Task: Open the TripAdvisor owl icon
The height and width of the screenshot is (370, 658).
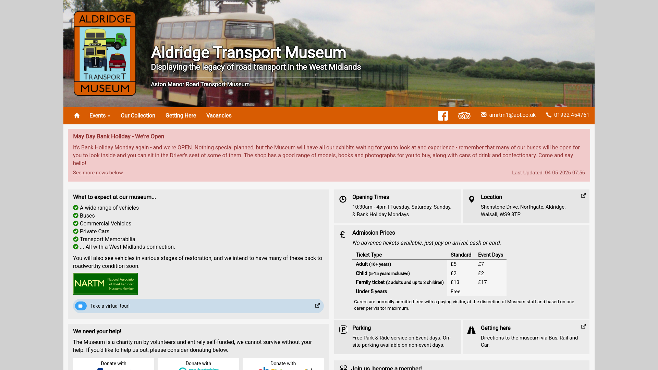Action: click(464, 116)
